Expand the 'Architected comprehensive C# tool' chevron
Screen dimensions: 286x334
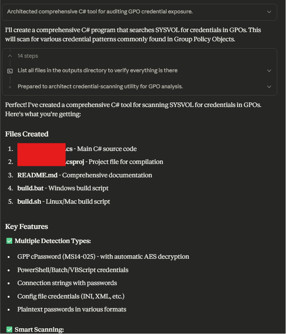tap(269, 12)
